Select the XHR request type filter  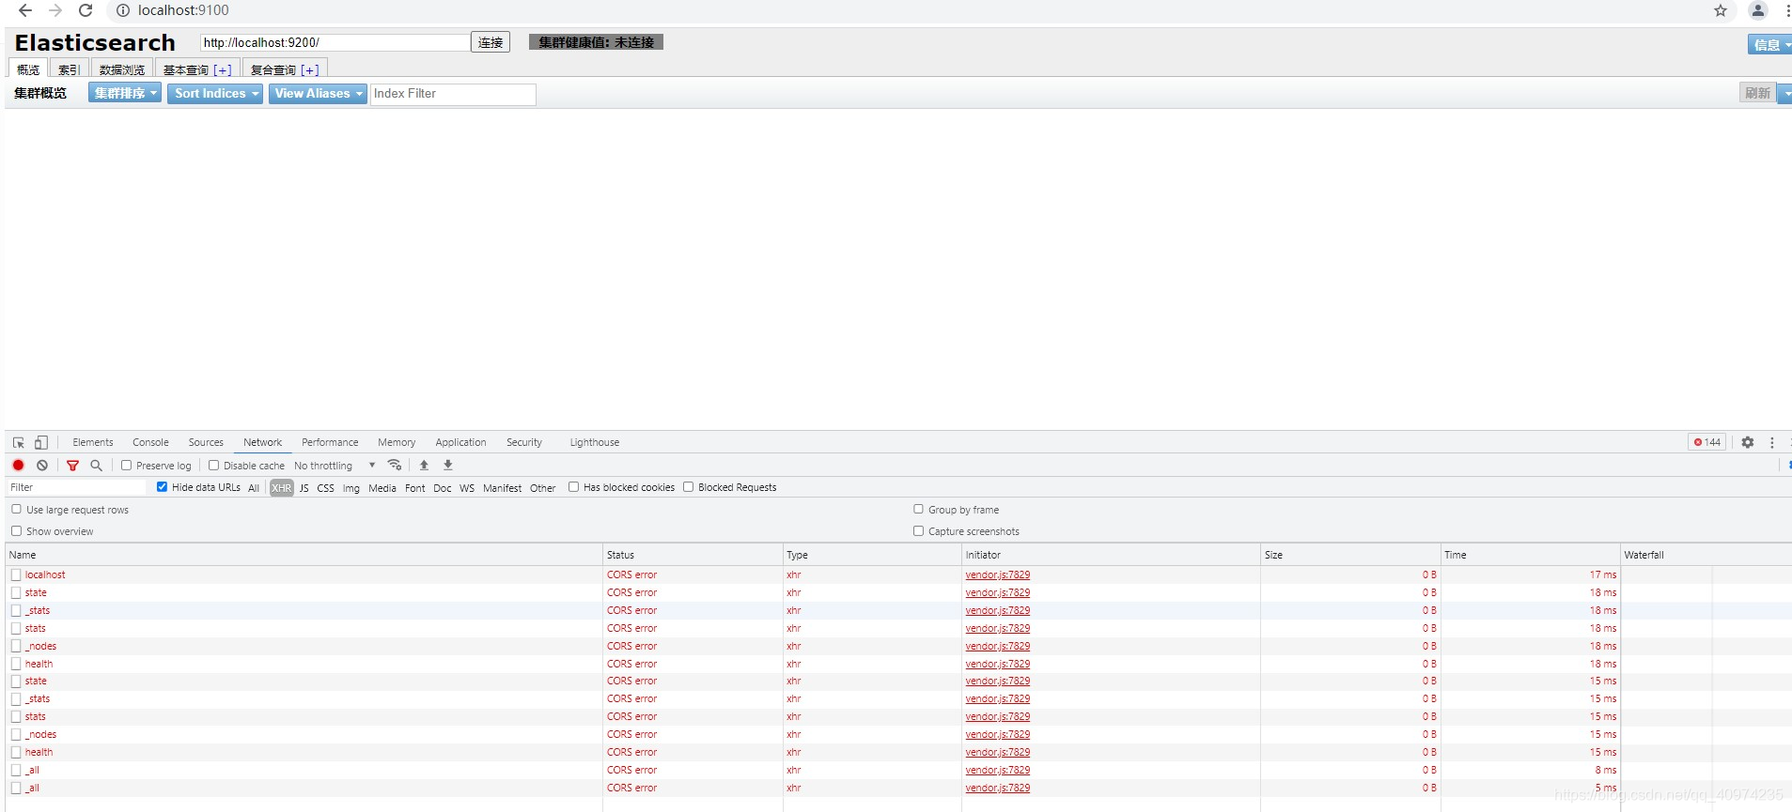pos(282,488)
